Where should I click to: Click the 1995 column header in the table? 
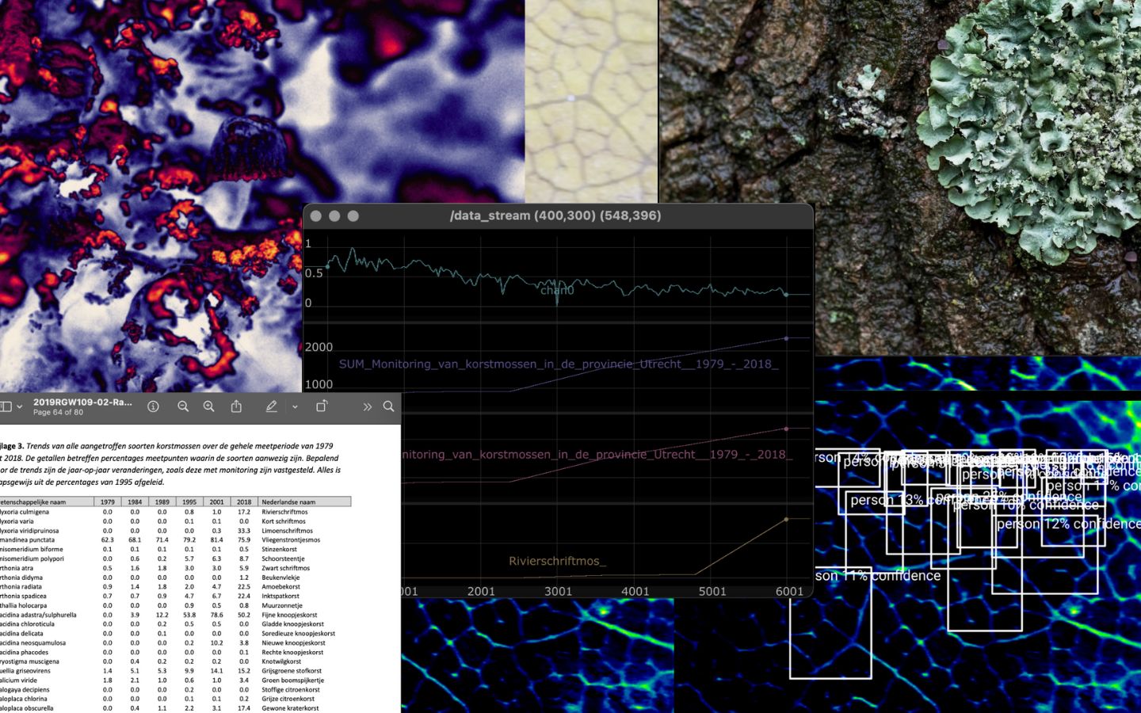tap(189, 501)
